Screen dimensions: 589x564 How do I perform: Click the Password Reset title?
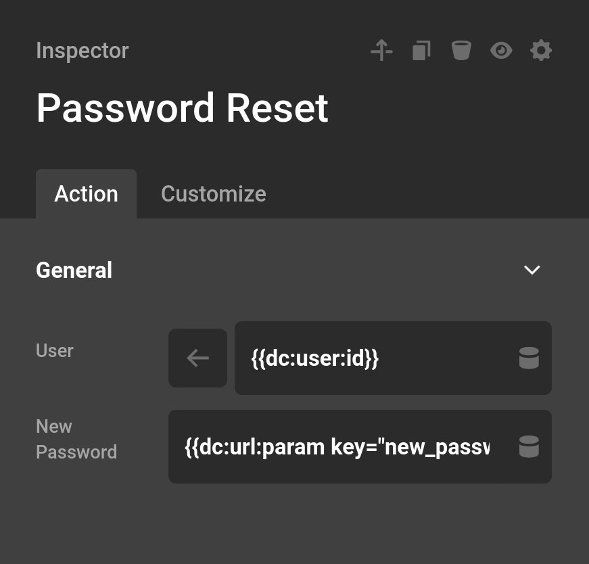click(x=183, y=108)
